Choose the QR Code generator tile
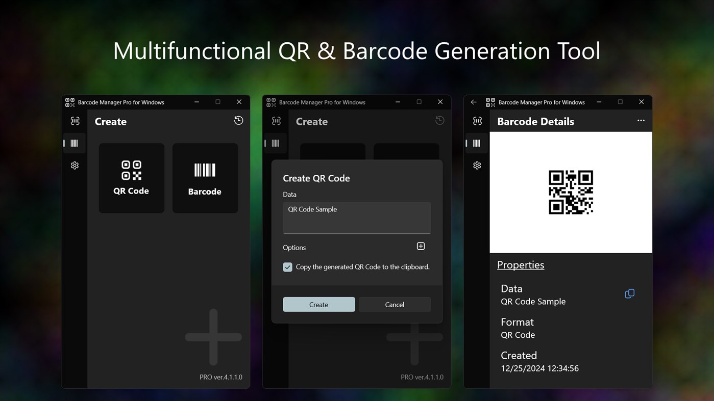Image resolution: width=714 pixels, height=401 pixels. [x=131, y=178]
